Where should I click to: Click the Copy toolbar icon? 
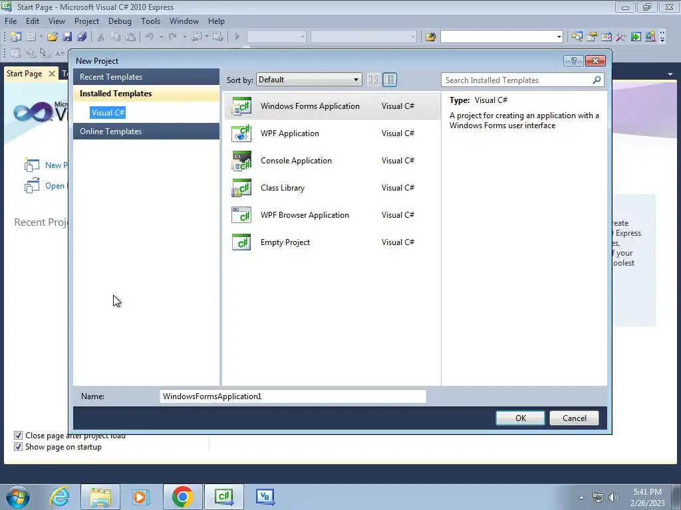(116, 37)
